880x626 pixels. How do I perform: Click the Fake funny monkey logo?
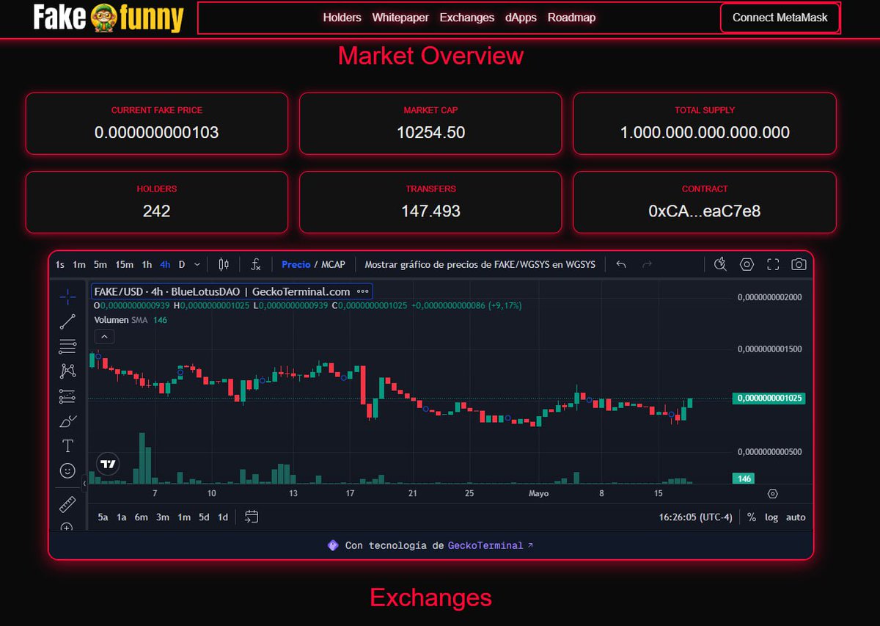pos(108,18)
